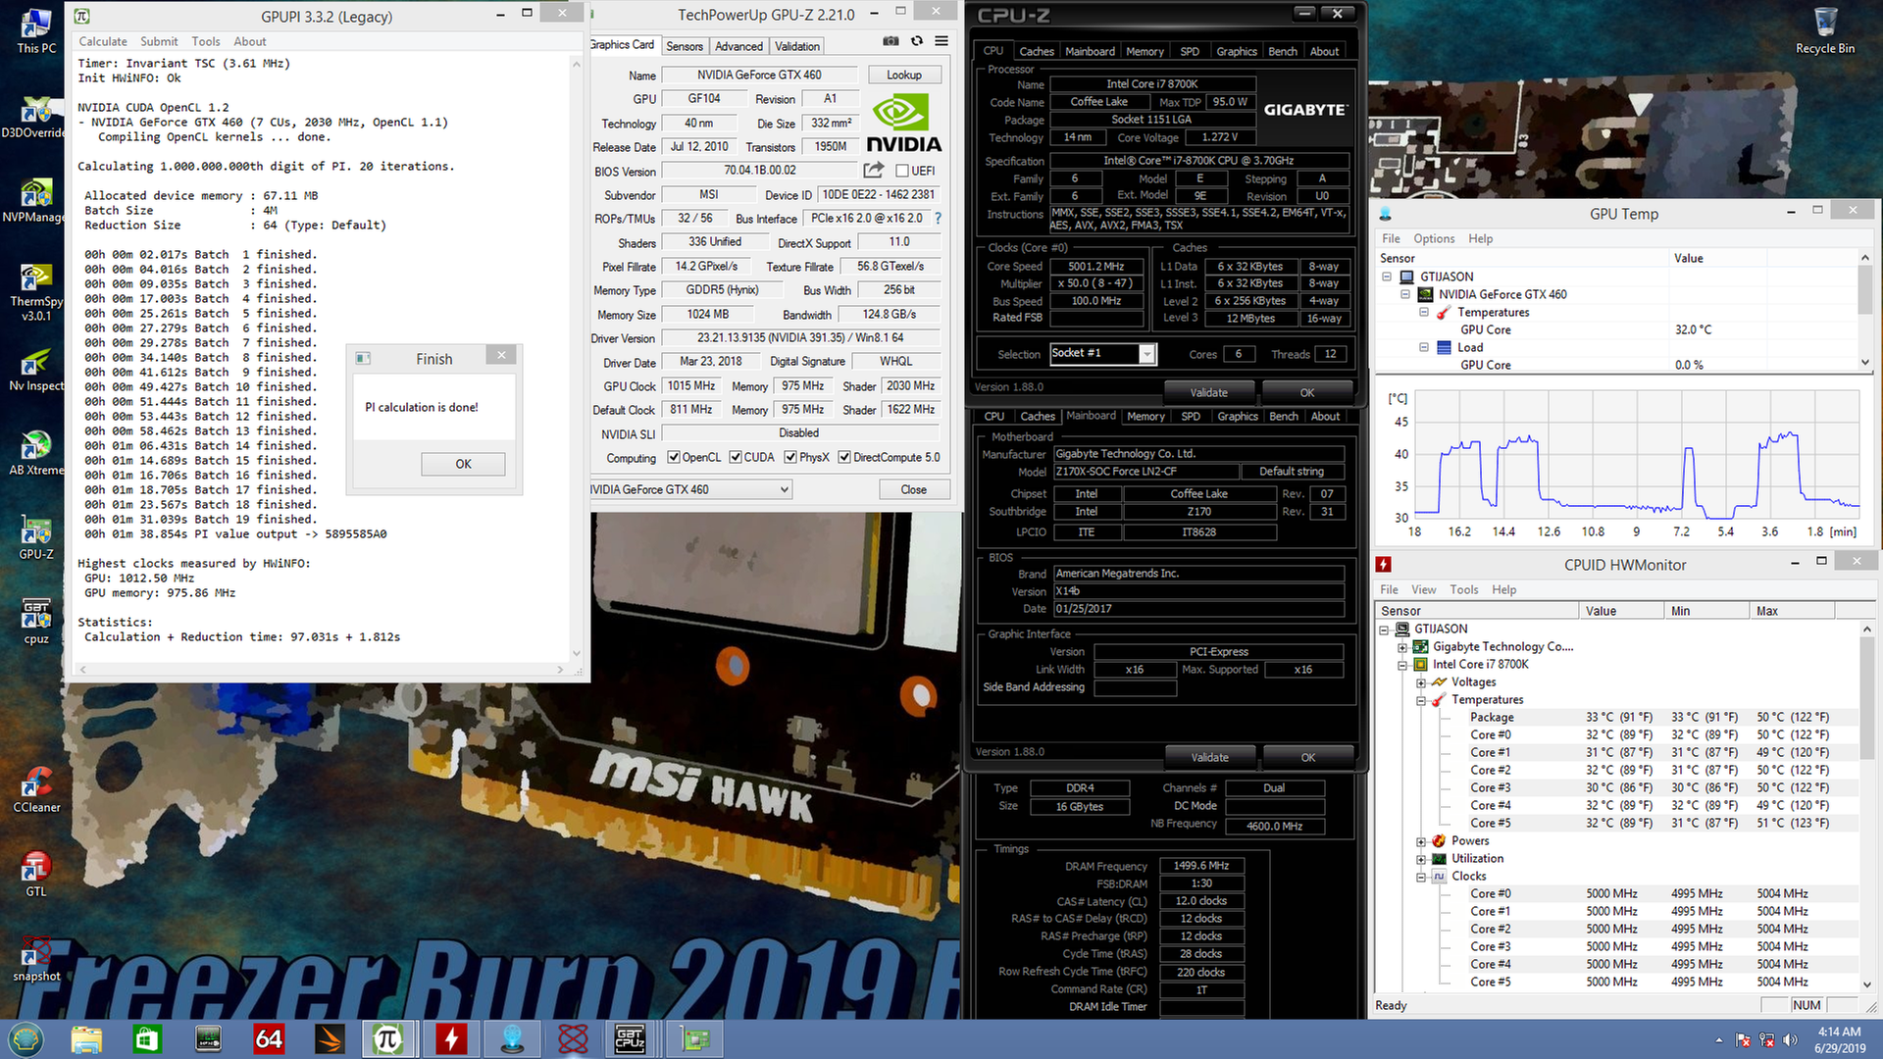Click the BIOS export share icon in GPU-Z
This screenshot has width=1883, height=1059.
coord(874,171)
